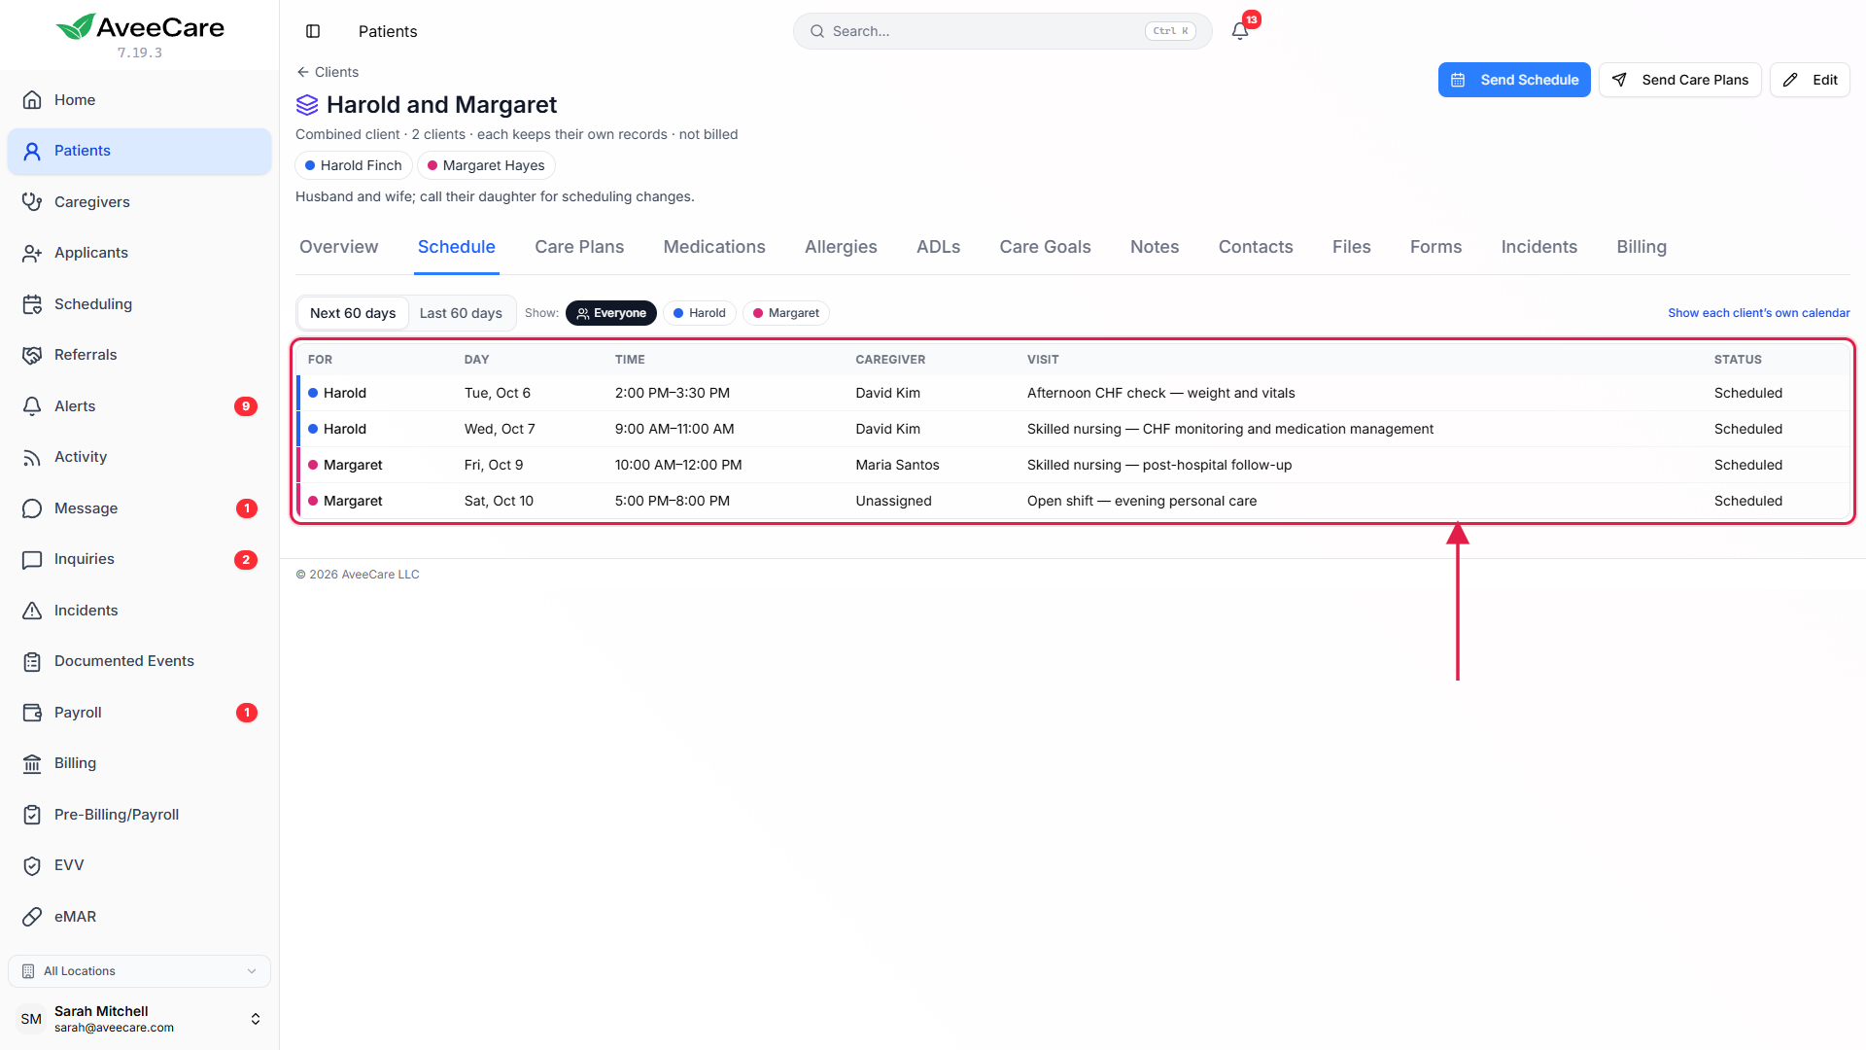Open Applicants via person-plus icon

pos(32,253)
